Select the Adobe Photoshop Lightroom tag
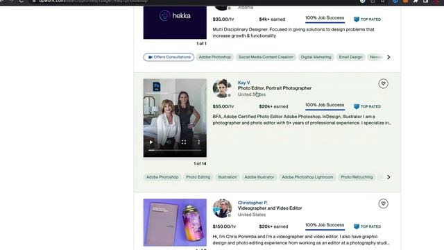Image resolution: width=444 pixels, height=250 pixels. [307, 177]
